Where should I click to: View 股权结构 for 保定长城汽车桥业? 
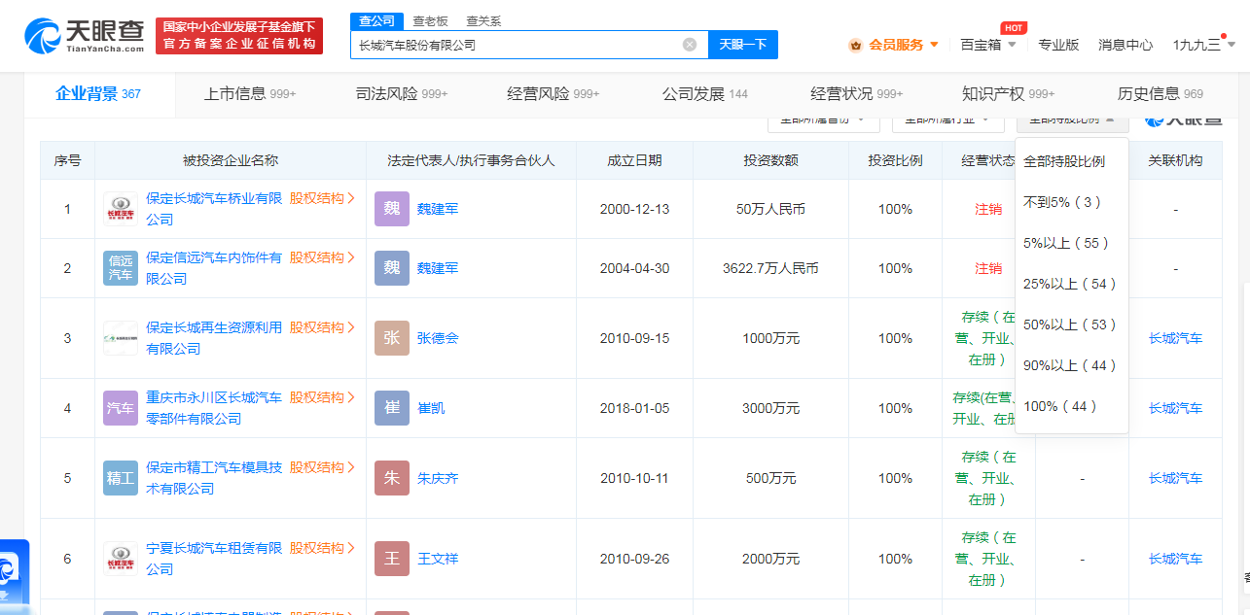[322, 198]
